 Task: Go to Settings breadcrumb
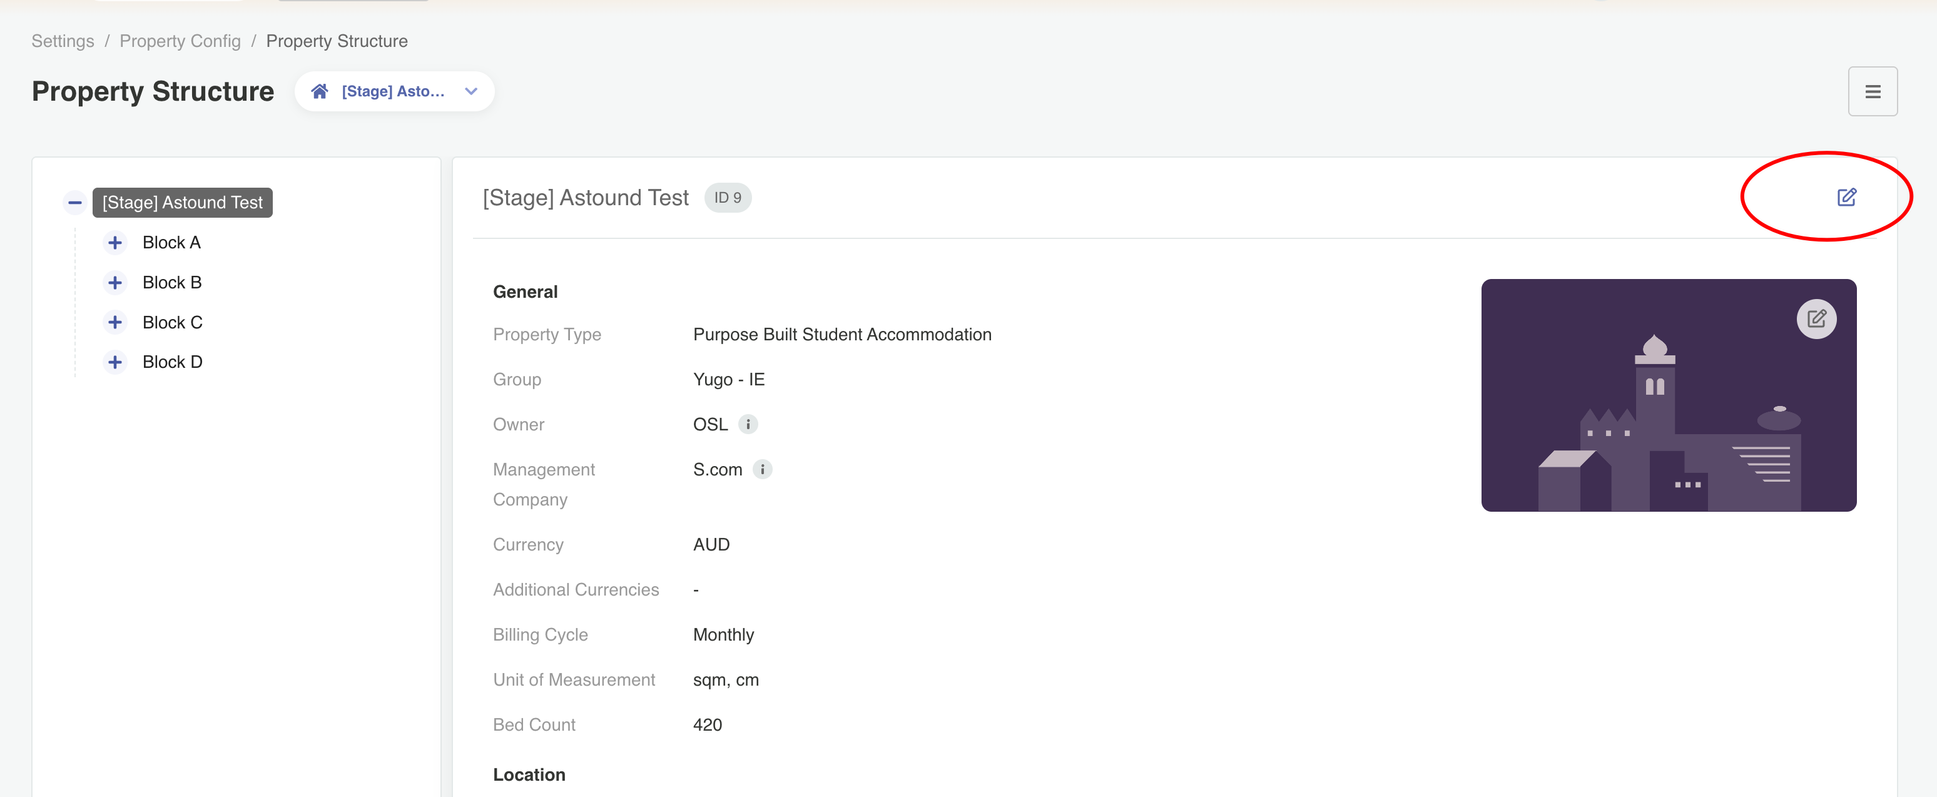point(63,41)
